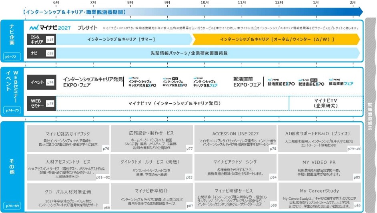Screen dimensions: 377x213
Task: Click the 就職活動解禁 vertical bar
Action: pyautogui.click(x=370, y=115)
